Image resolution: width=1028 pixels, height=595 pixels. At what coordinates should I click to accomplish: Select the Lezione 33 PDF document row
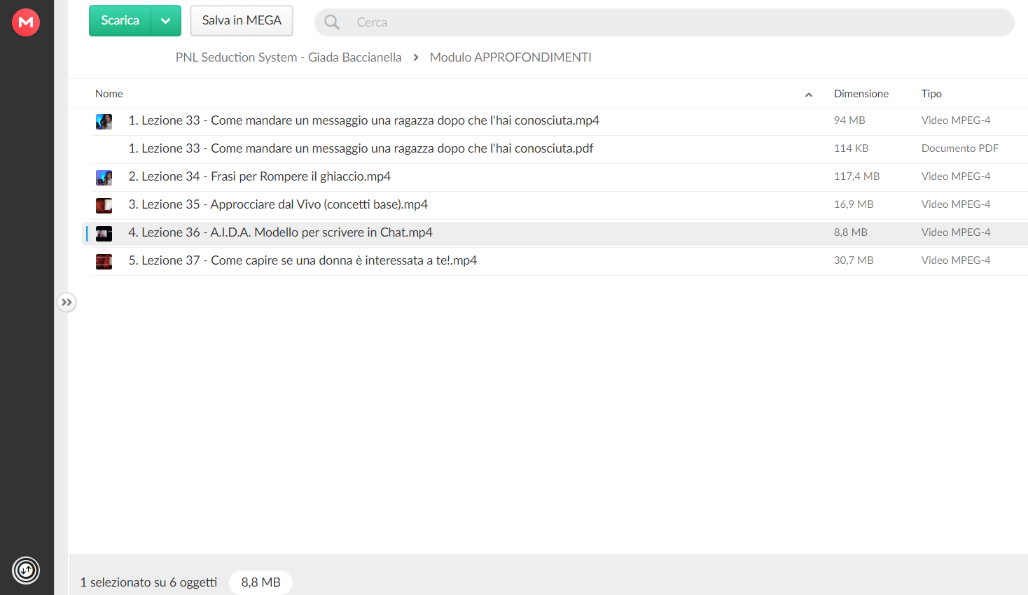559,149
